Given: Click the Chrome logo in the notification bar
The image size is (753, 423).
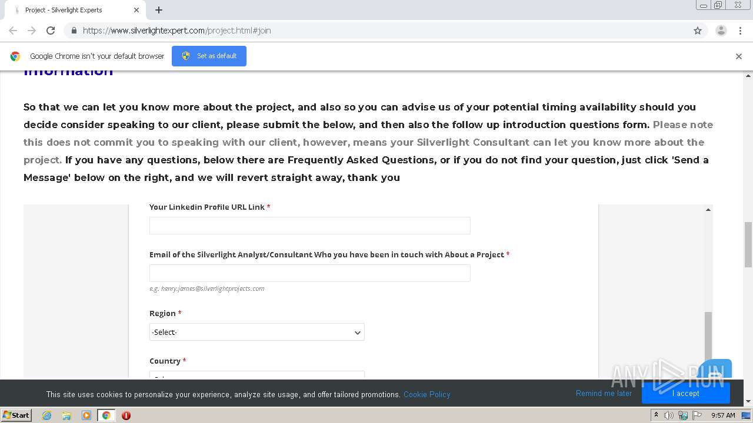Looking at the screenshot, I should tap(15, 56).
